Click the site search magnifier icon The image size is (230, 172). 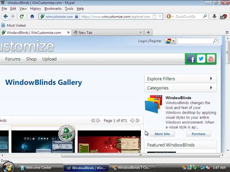[215, 41]
